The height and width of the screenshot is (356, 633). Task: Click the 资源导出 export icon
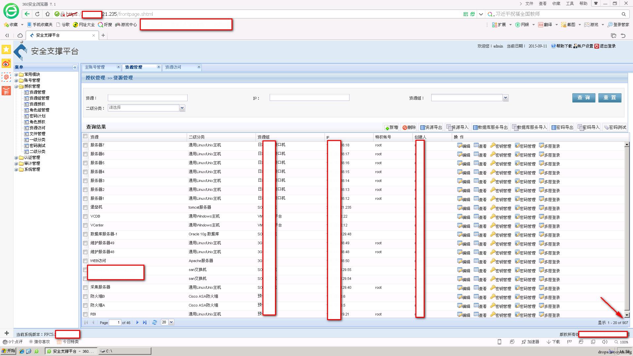(x=423, y=128)
